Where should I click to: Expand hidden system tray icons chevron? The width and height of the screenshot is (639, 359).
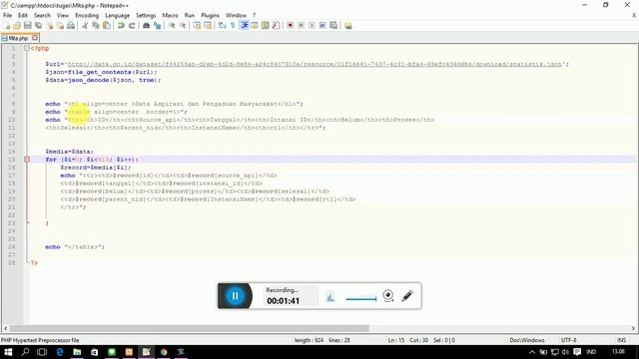[532, 352]
